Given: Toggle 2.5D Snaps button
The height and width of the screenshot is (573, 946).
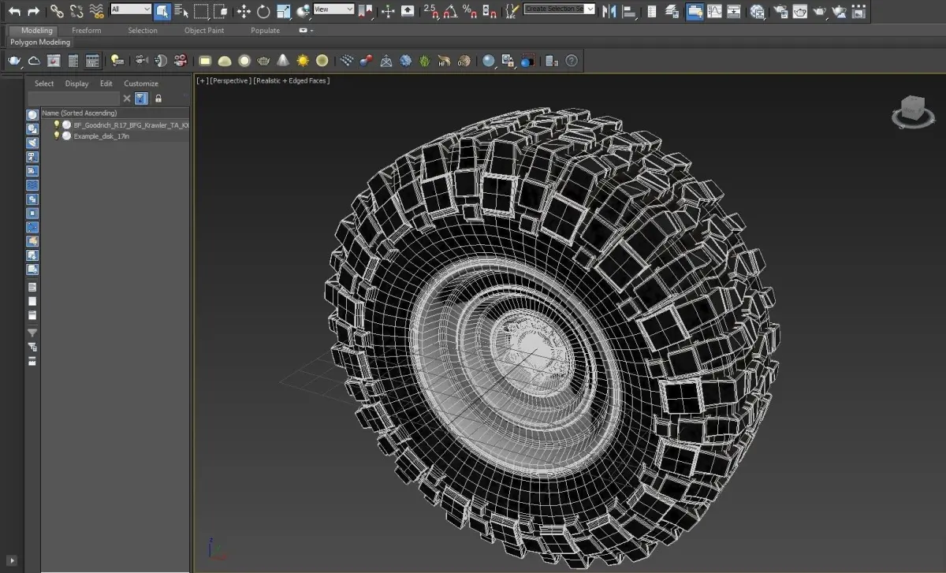Looking at the screenshot, I should coord(431,11).
